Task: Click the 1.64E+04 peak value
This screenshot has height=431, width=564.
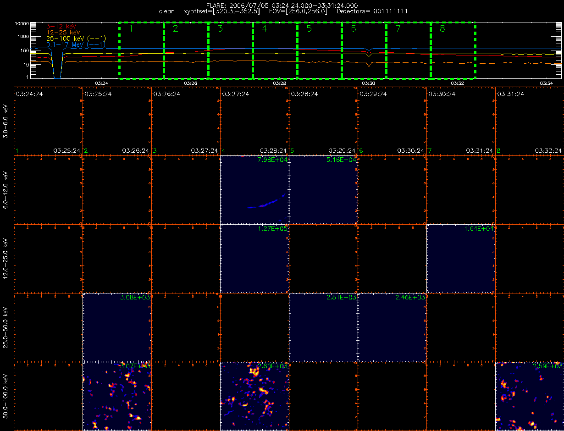Action: pos(479,228)
